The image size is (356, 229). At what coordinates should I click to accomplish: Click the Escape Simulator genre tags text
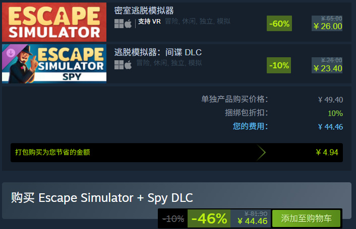198,21
